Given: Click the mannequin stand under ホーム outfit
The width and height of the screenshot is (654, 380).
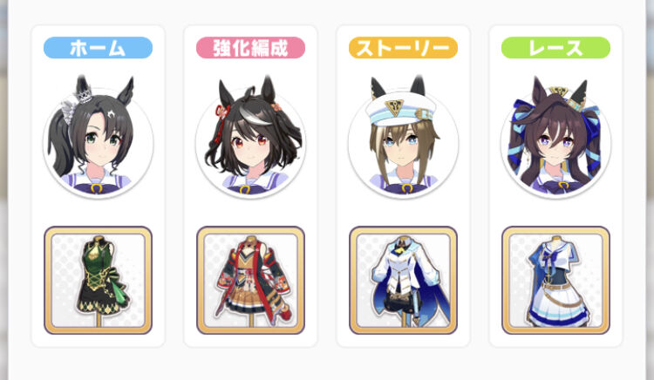Looking at the screenshot, I should [99, 321].
